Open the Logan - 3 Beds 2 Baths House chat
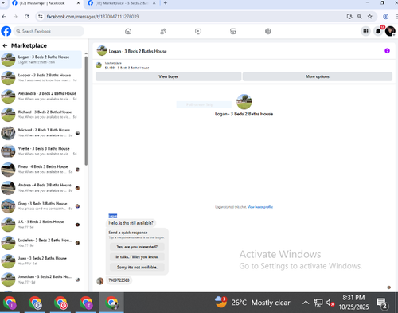This screenshot has height=313, width=398. pos(41,59)
